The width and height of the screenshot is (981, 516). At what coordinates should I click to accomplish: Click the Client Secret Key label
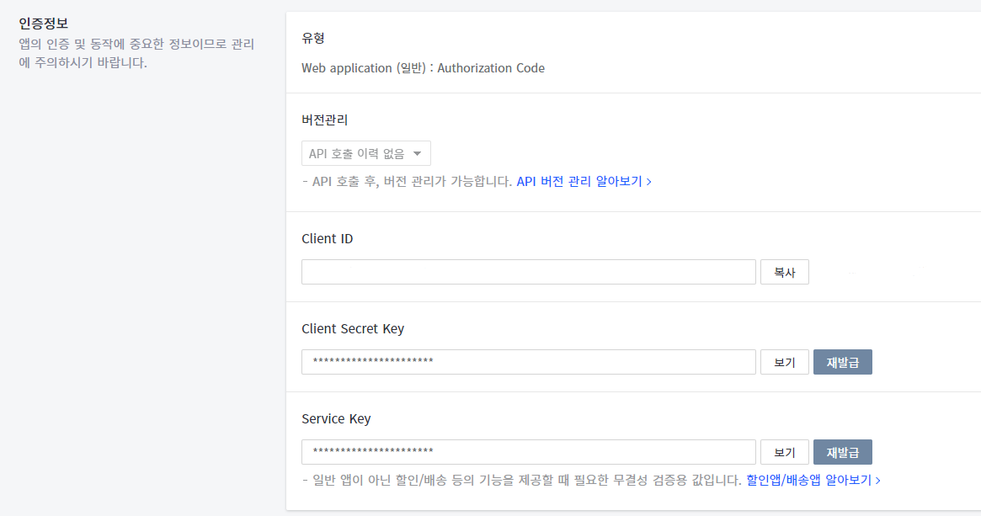pos(352,328)
